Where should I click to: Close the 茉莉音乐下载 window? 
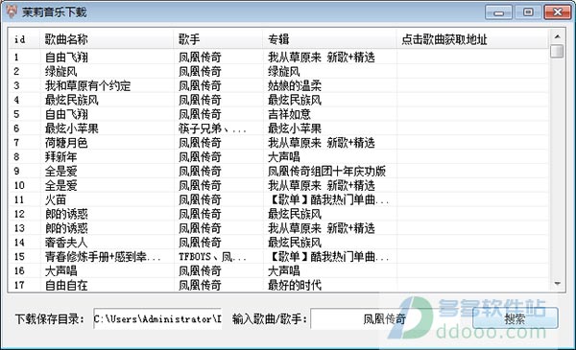[x=557, y=12]
